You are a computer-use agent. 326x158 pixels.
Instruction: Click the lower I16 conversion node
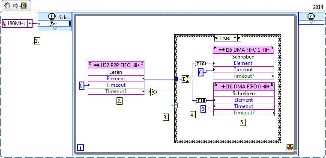[201, 100]
